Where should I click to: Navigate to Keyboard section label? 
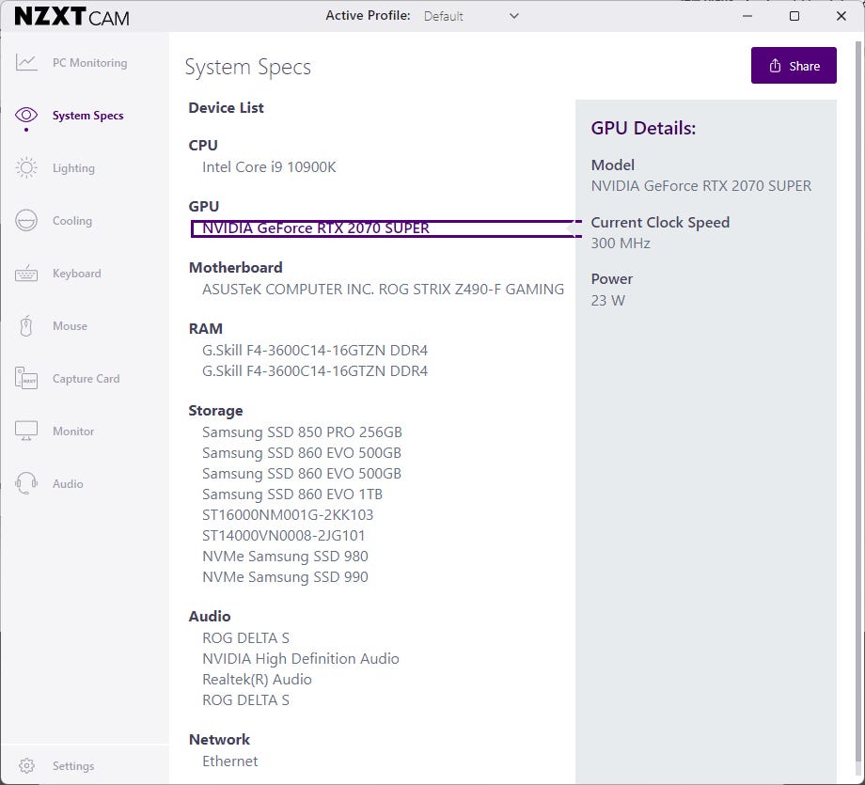77,274
